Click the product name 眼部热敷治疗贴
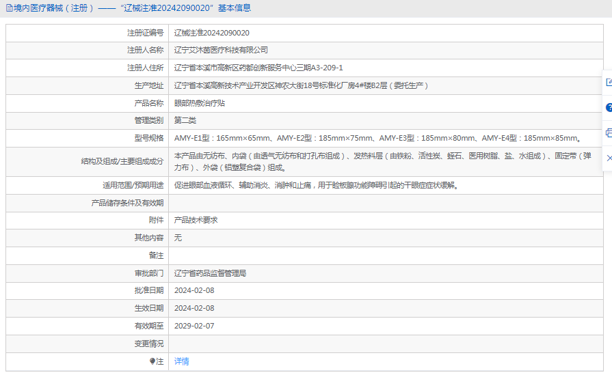Viewport: 612px width, 377px height. [199, 103]
